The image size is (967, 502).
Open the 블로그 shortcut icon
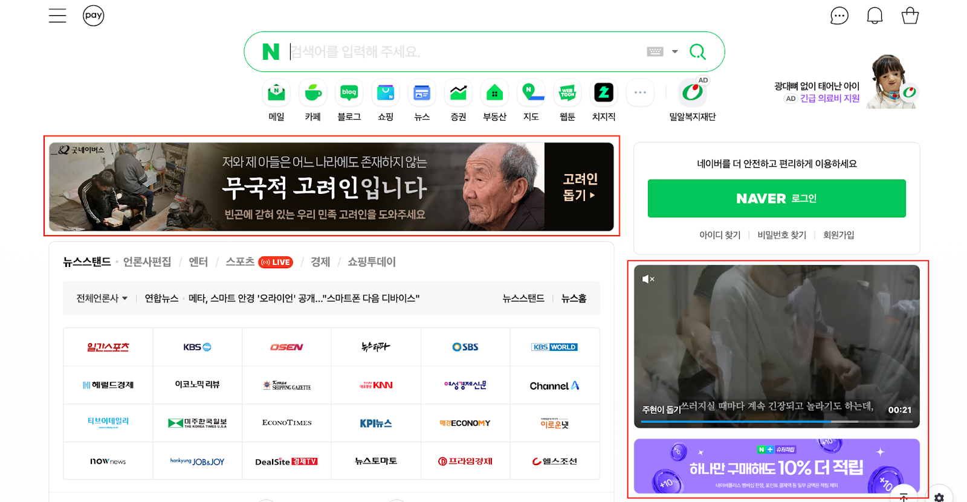pos(349,93)
